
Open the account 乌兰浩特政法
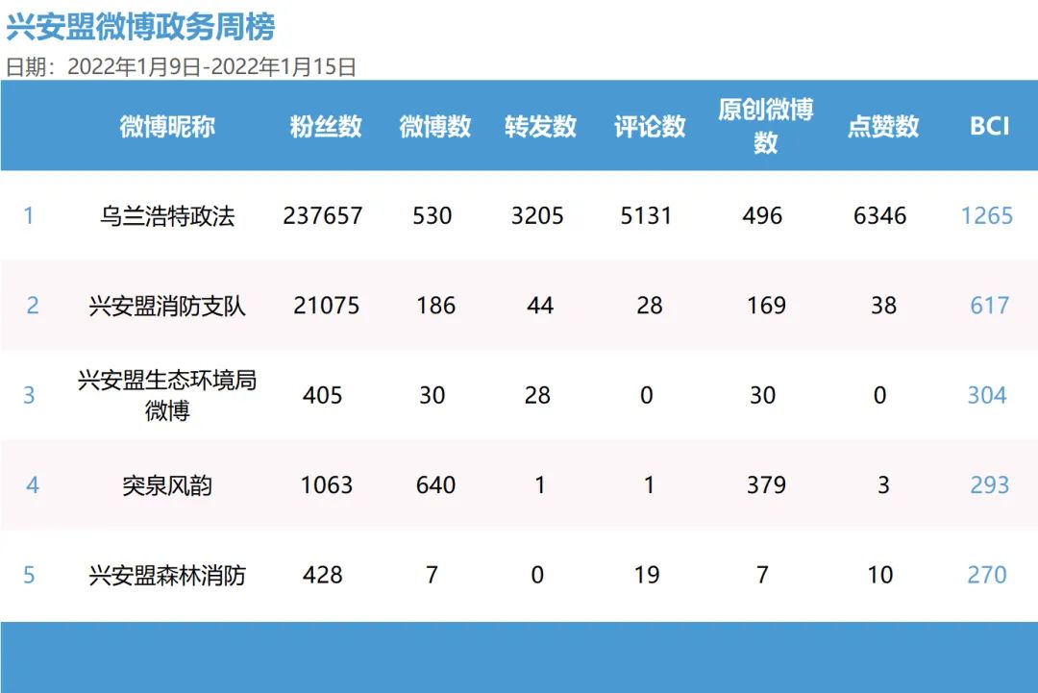[x=167, y=215]
